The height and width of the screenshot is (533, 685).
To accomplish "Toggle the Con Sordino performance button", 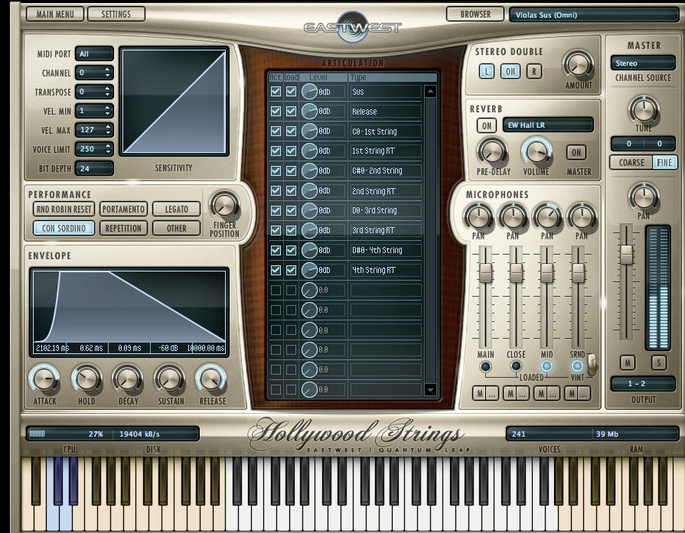I will click(64, 228).
